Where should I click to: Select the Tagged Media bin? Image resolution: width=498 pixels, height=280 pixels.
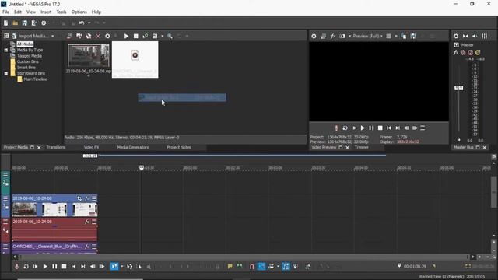point(30,55)
